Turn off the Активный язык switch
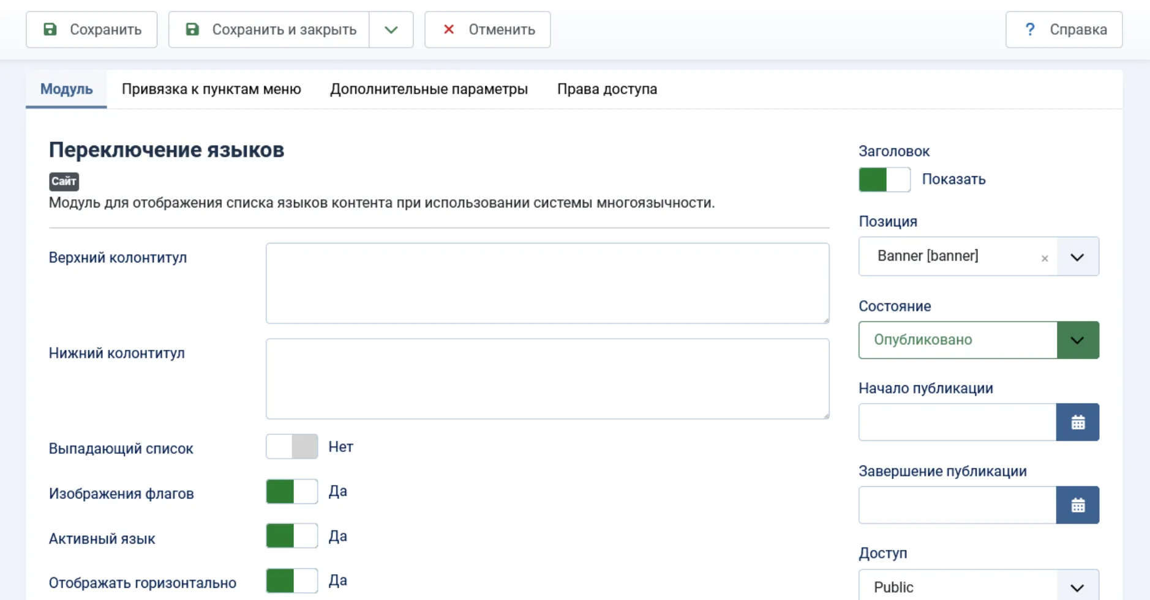 [x=292, y=536]
